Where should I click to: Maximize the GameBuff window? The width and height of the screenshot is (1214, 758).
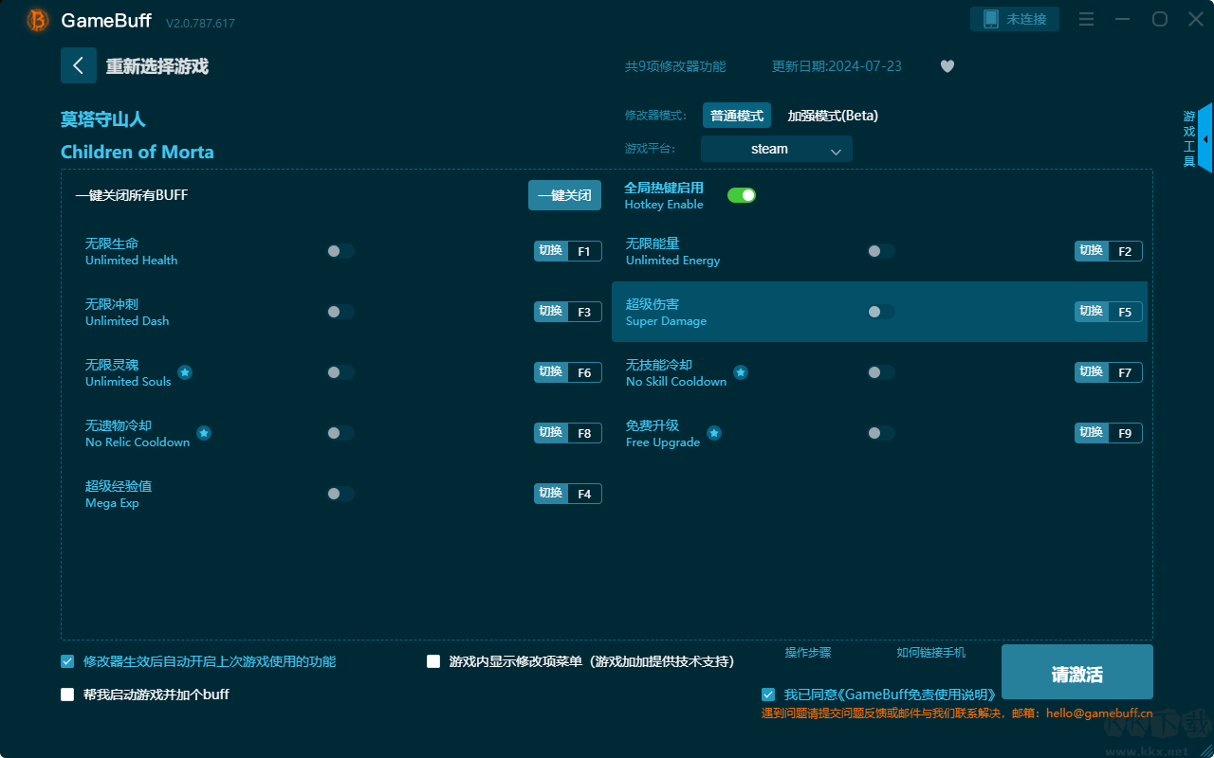(x=1160, y=19)
